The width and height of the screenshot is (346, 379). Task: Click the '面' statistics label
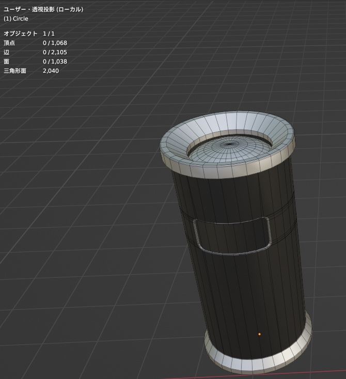tap(6, 61)
